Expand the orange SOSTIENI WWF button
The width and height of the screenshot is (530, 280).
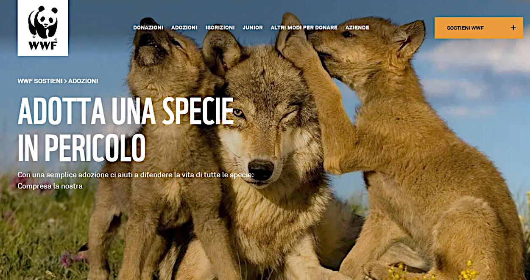coord(479,28)
